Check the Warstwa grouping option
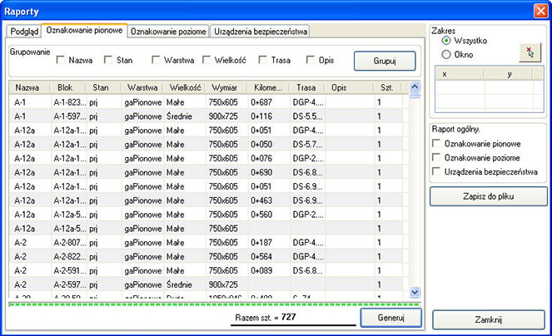552x336 pixels. coord(157,60)
